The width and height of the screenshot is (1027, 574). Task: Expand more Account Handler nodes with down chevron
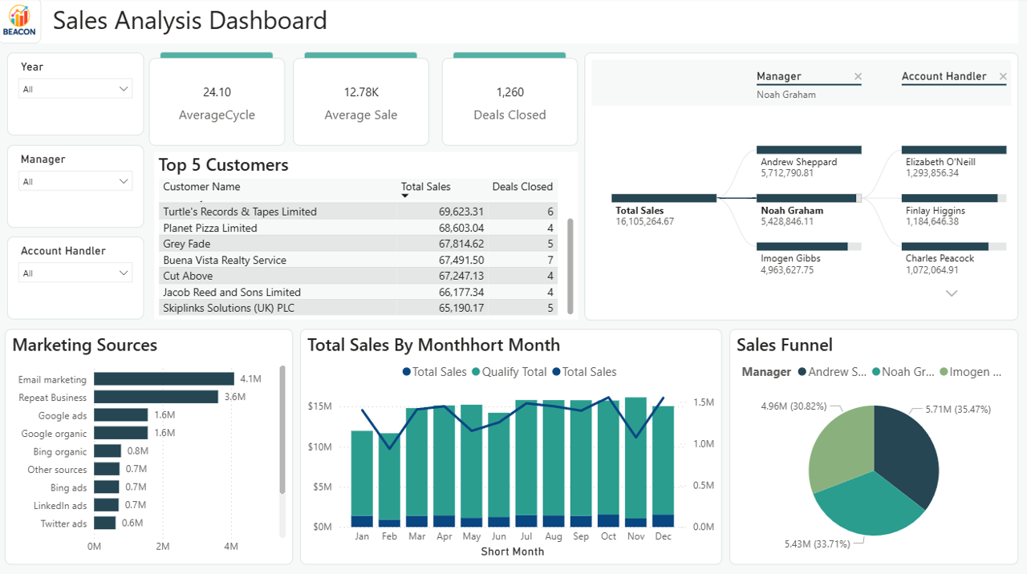tap(952, 293)
